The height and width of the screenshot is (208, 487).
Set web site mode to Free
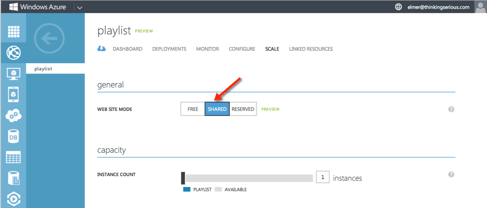pyautogui.click(x=193, y=109)
